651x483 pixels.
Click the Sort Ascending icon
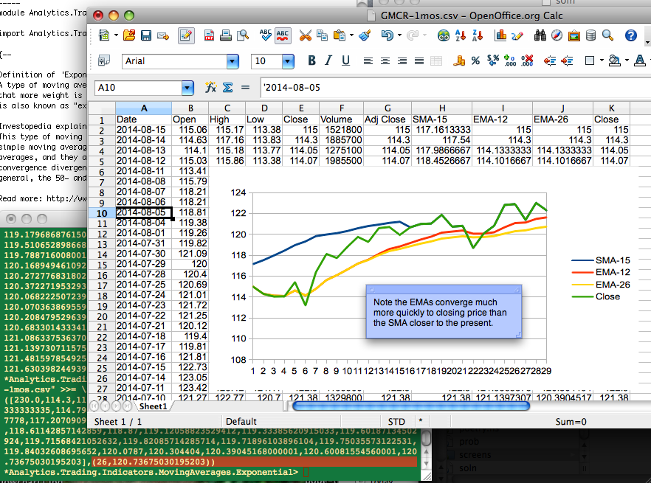click(461, 35)
